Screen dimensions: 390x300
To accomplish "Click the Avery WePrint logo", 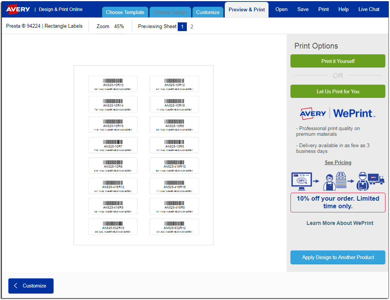I will click(338, 113).
